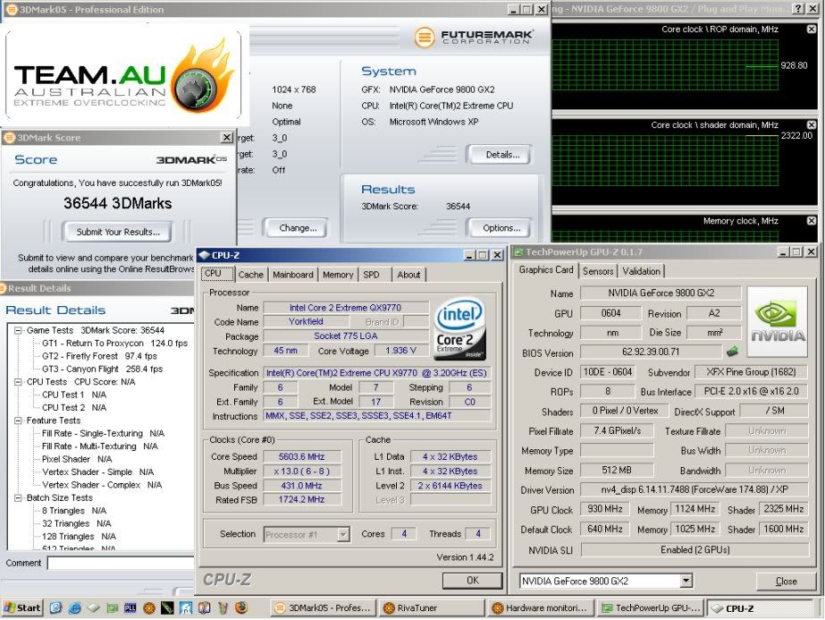Click the Intel Core 2 Extreme logo
The image size is (825, 620).
tap(459, 329)
